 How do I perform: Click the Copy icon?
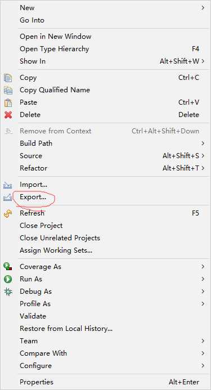click(x=8, y=78)
